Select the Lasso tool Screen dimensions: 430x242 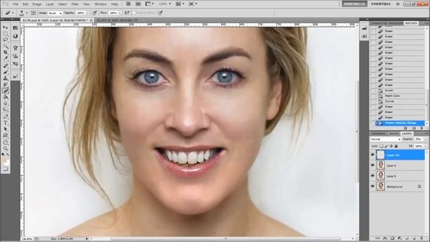tap(5, 40)
